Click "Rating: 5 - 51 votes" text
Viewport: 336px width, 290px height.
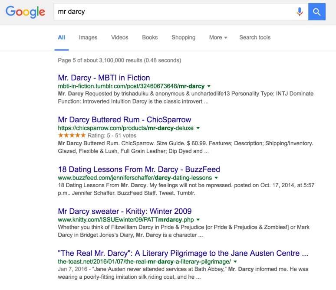click(112, 136)
